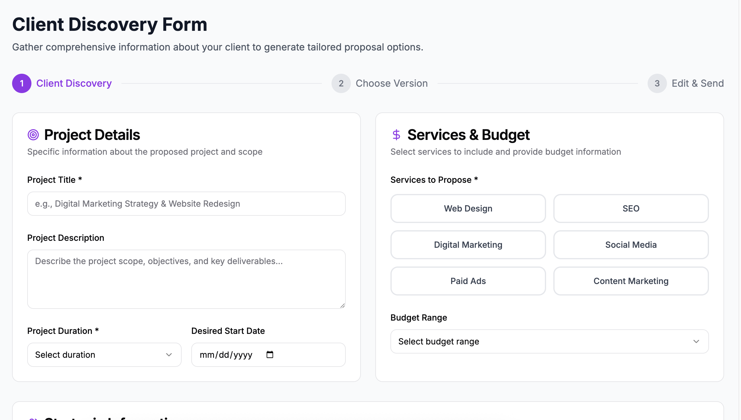This screenshot has width=741, height=420.
Task: Click the step 3 circle for Edit & Send
Action: point(657,83)
